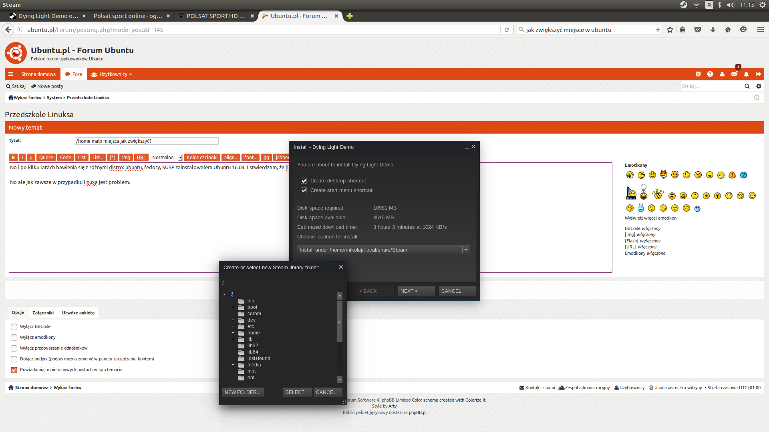Open the Fora menu item

(74, 74)
